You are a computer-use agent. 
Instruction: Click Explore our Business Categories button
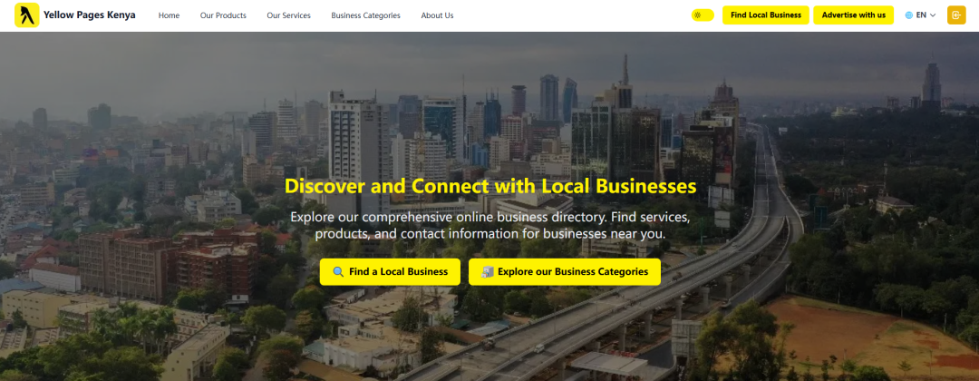[565, 272]
